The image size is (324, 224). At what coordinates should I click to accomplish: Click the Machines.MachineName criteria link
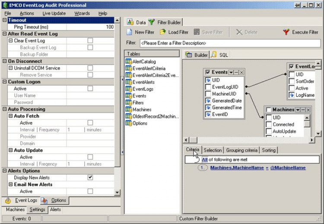[x=237, y=168]
